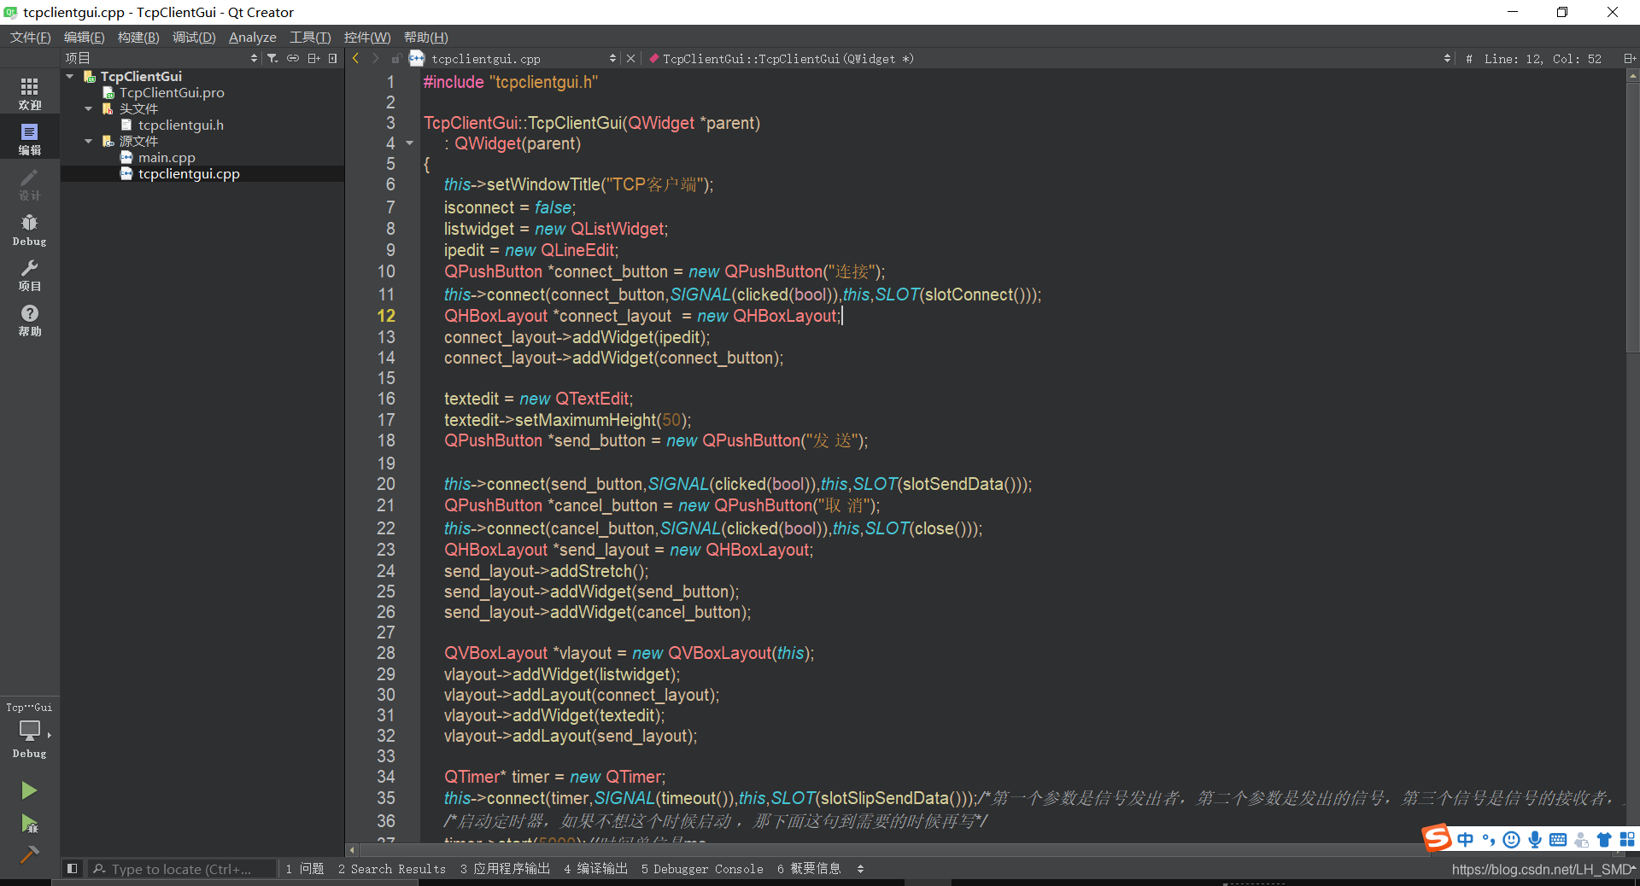The height and width of the screenshot is (886, 1640).
Task: Go forward in editor navigation history
Action: 375,58
